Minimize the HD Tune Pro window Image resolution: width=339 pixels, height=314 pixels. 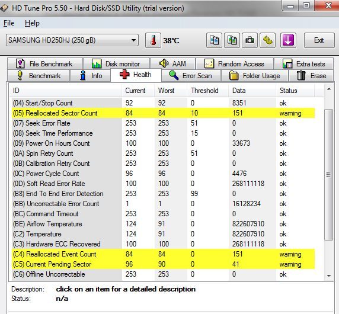pyautogui.click(x=290, y=5)
